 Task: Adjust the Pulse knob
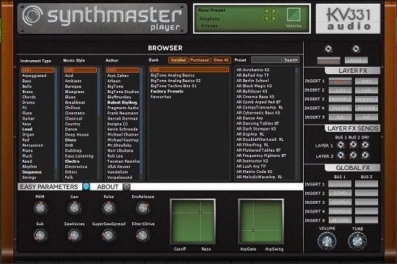[109, 208]
